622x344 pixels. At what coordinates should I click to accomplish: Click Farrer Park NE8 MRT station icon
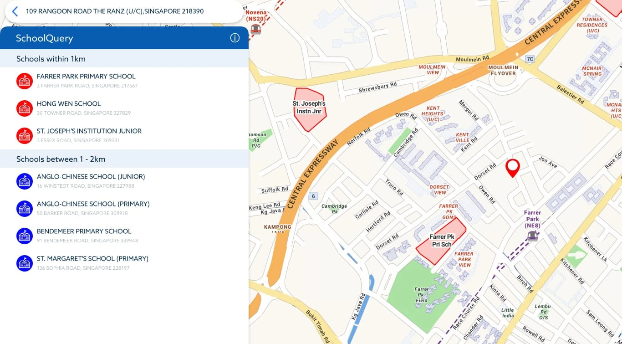[532, 236]
